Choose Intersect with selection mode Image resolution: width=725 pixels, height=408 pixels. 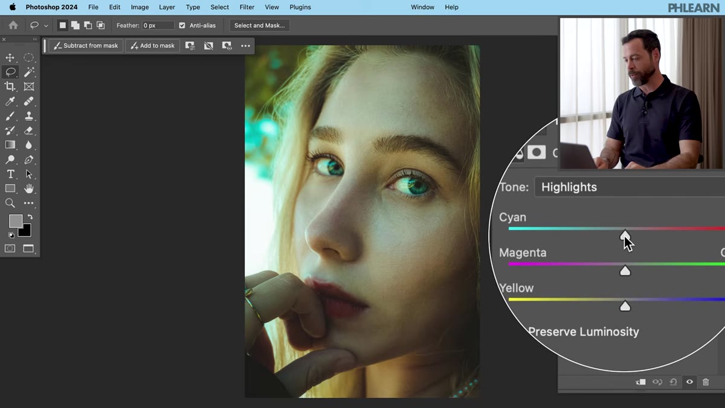click(x=100, y=25)
